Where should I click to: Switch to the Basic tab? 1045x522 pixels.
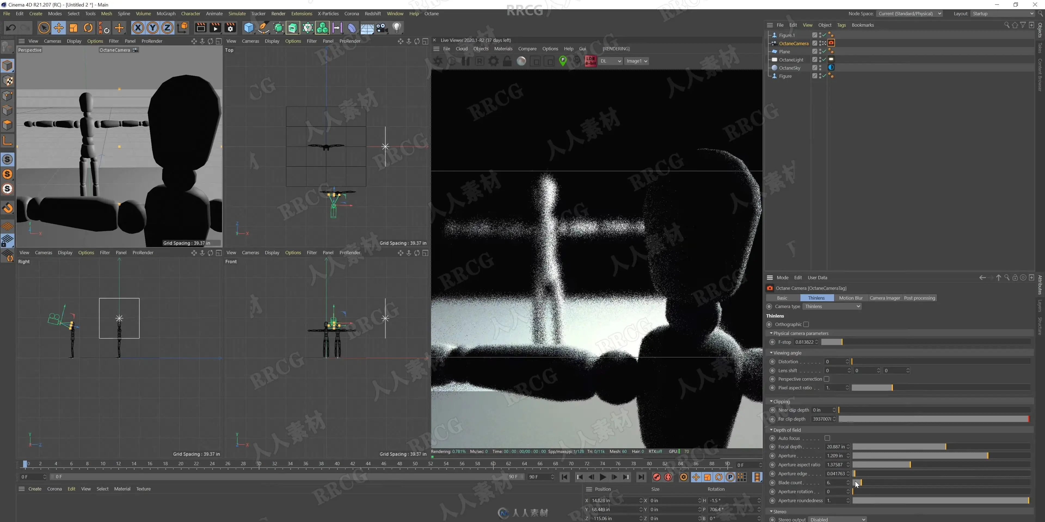[782, 298]
